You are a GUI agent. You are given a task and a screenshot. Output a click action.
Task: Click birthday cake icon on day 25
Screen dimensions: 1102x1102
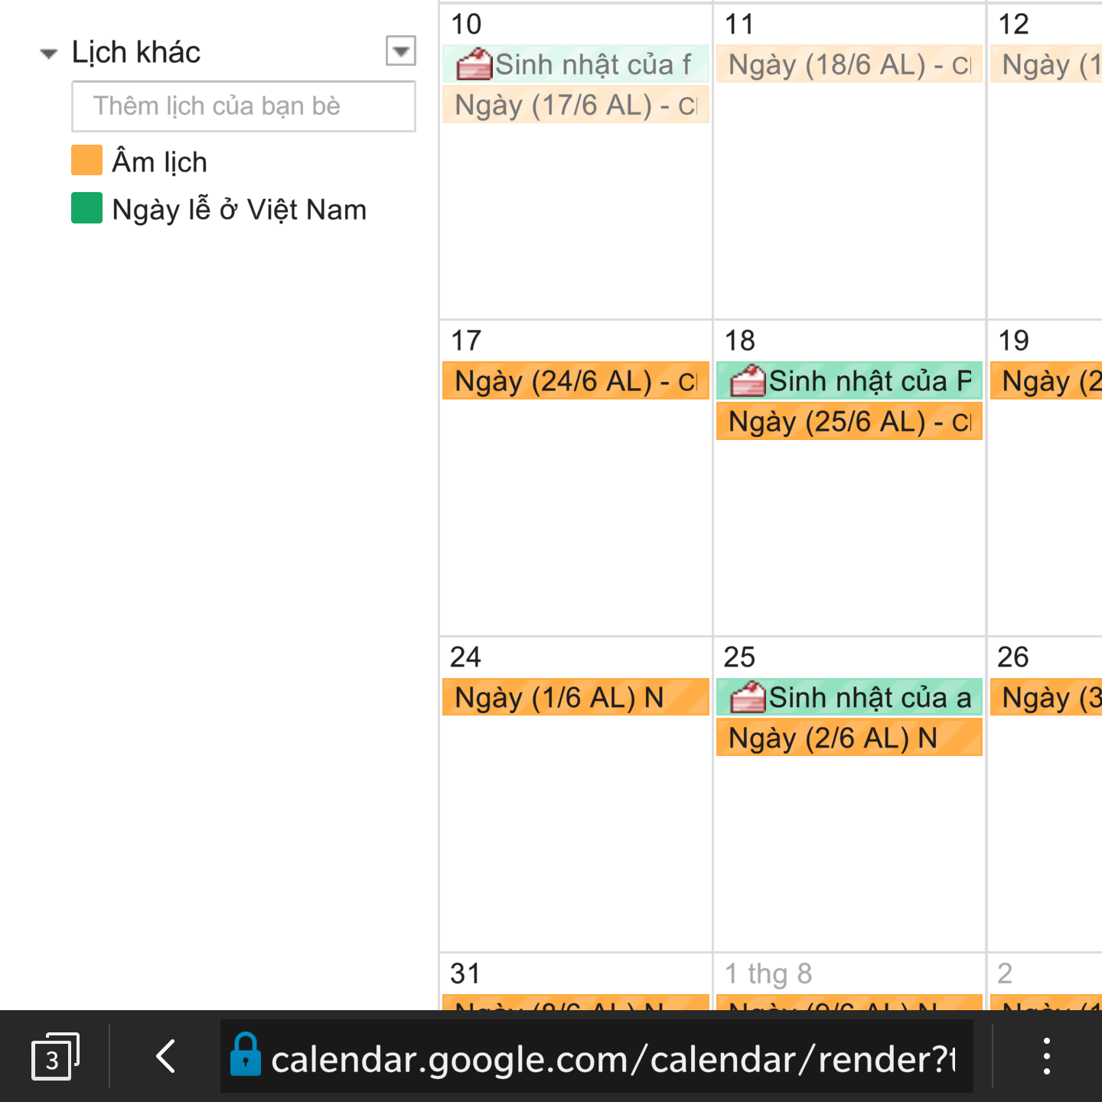748,697
